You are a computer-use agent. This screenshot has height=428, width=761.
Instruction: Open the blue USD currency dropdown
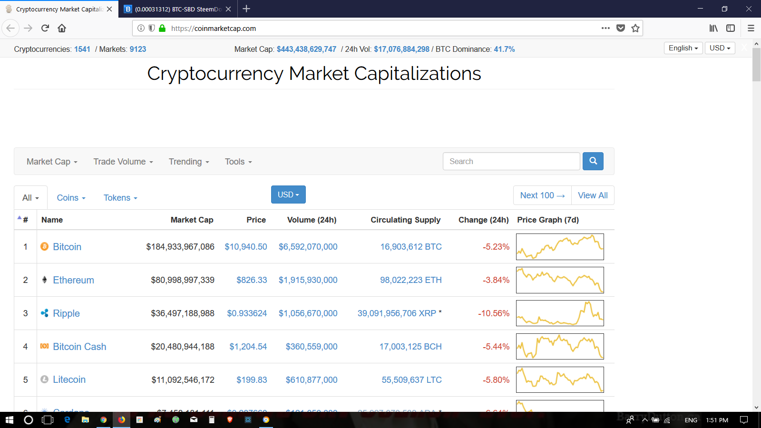pyautogui.click(x=288, y=195)
